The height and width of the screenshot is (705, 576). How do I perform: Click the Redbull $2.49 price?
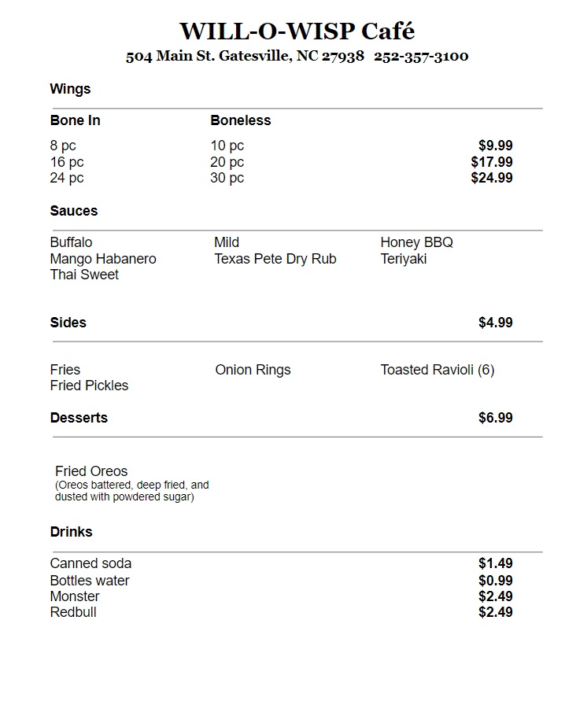coord(495,612)
